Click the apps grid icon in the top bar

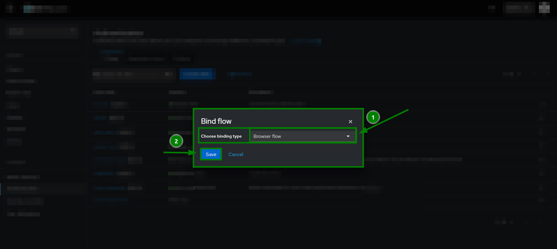coord(544,7)
